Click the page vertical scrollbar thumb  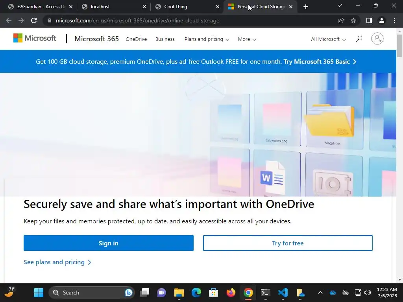399,46
